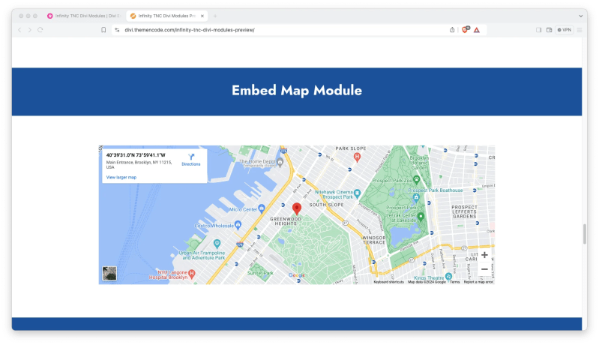This screenshot has height=345, width=599.
Task: Reload the page
Action: (40, 30)
